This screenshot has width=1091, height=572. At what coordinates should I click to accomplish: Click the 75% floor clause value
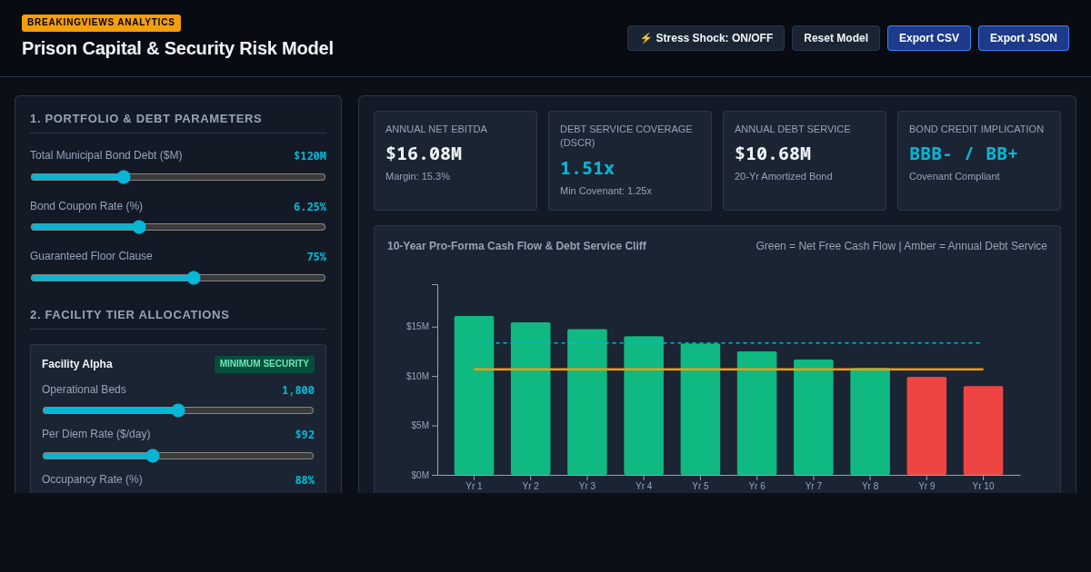click(x=316, y=257)
